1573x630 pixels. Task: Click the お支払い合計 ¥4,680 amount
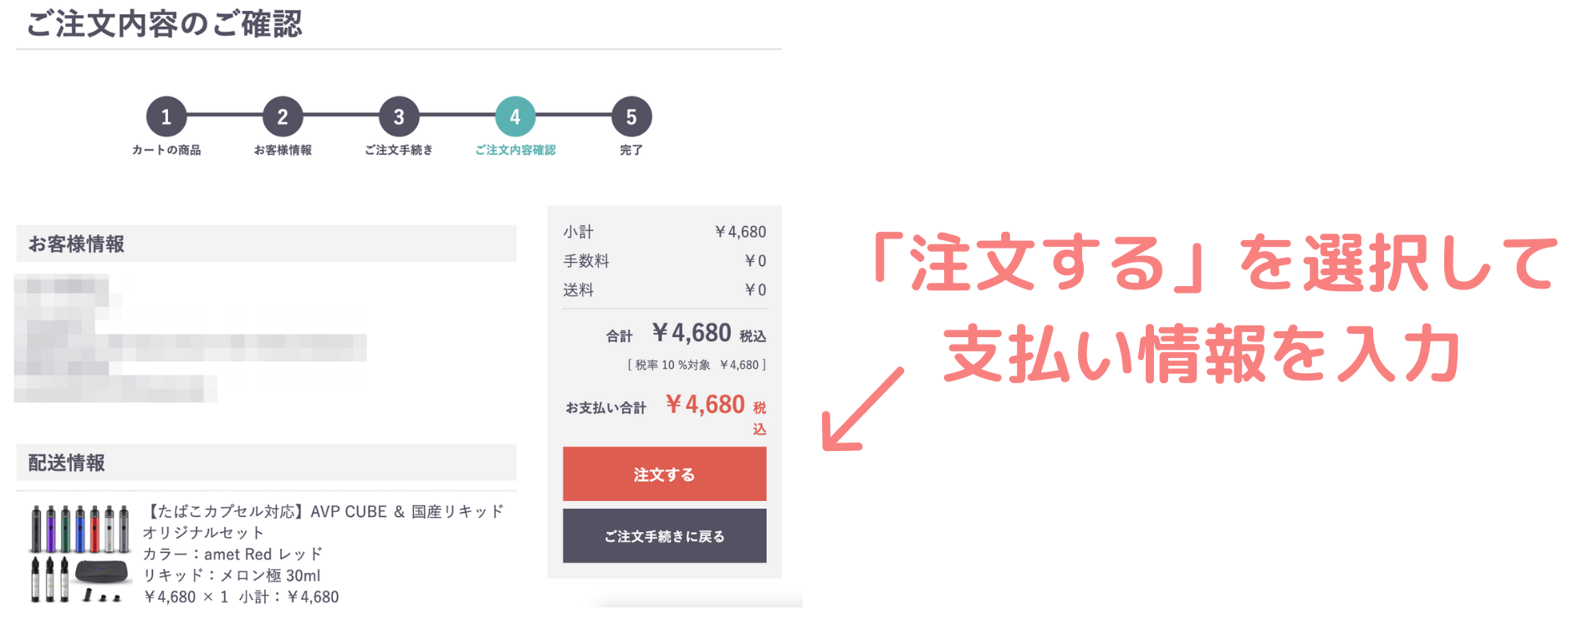(x=705, y=405)
